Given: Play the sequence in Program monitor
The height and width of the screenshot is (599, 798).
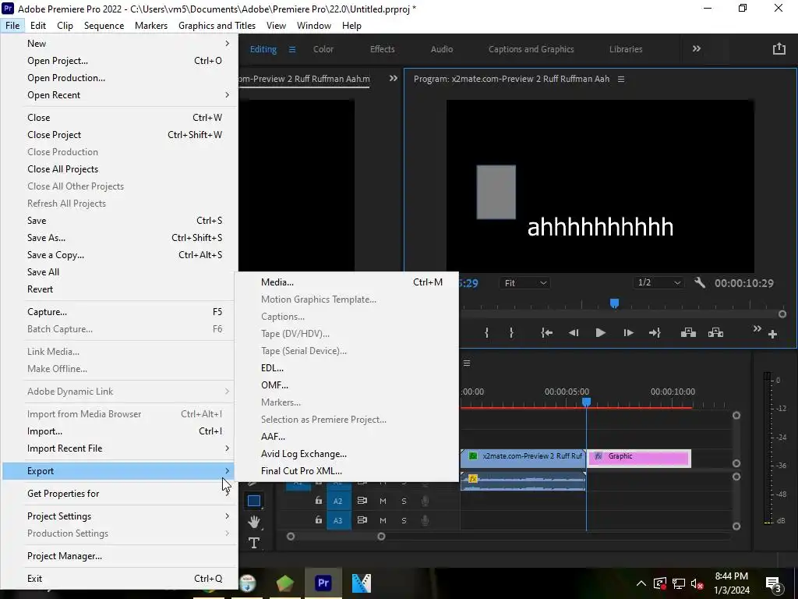Looking at the screenshot, I should pyautogui.click(x=601, y=332).
